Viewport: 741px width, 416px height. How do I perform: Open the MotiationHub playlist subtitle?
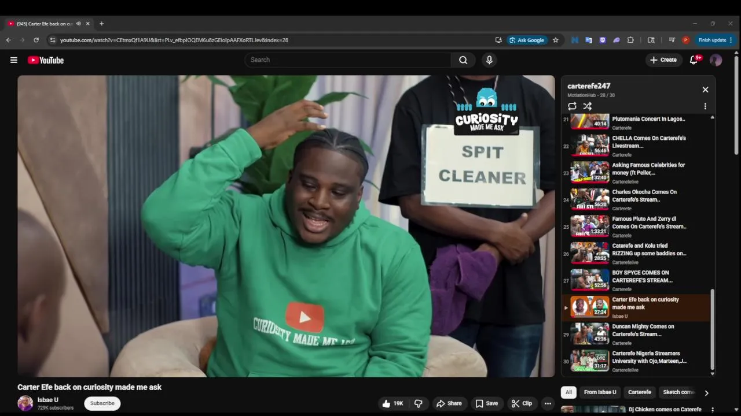(582, 95)
